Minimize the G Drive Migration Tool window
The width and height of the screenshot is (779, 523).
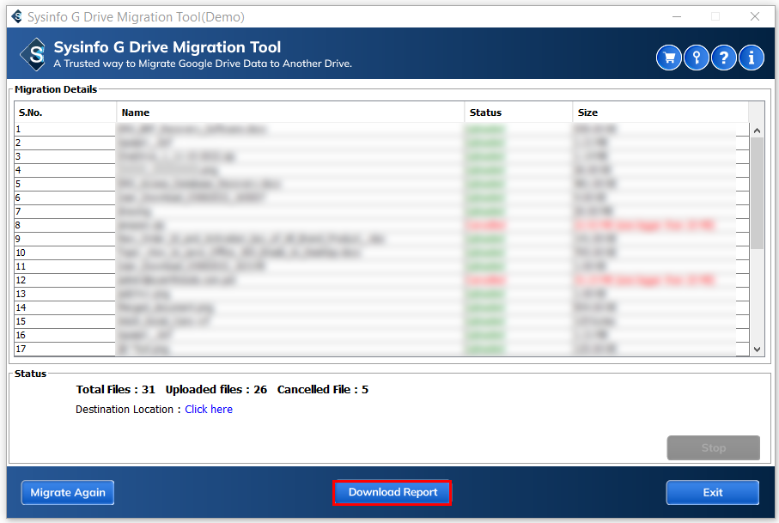[x=675, y=16]
